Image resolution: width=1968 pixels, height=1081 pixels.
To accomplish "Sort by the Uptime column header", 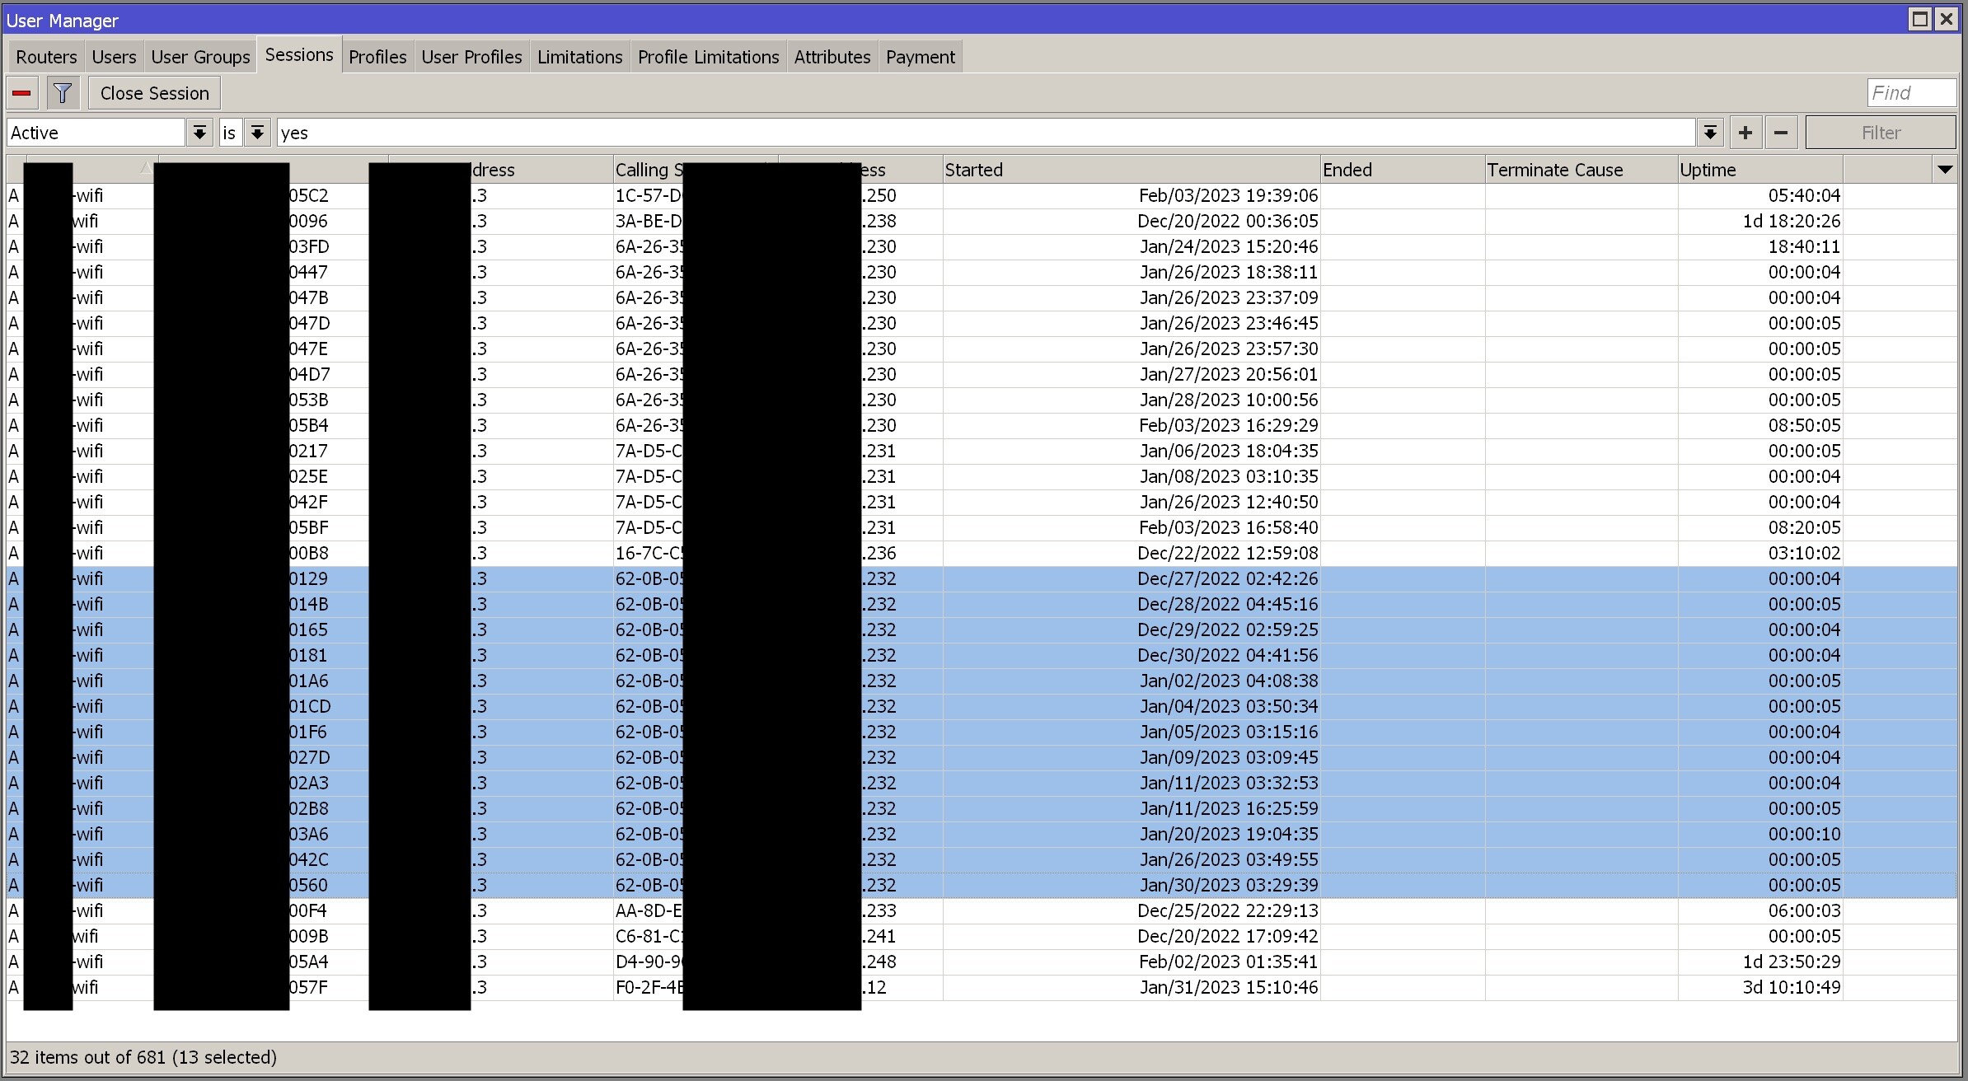I will [1759, 170].
